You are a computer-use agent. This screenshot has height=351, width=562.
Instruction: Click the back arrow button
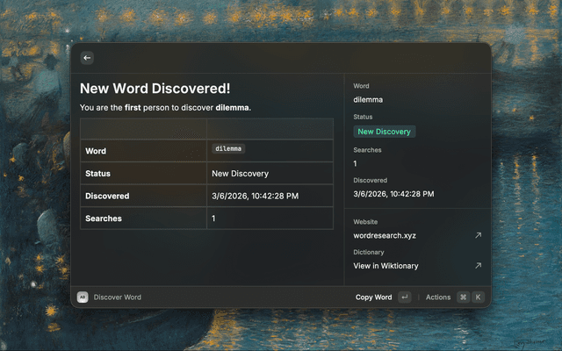(x=87, y=58)
